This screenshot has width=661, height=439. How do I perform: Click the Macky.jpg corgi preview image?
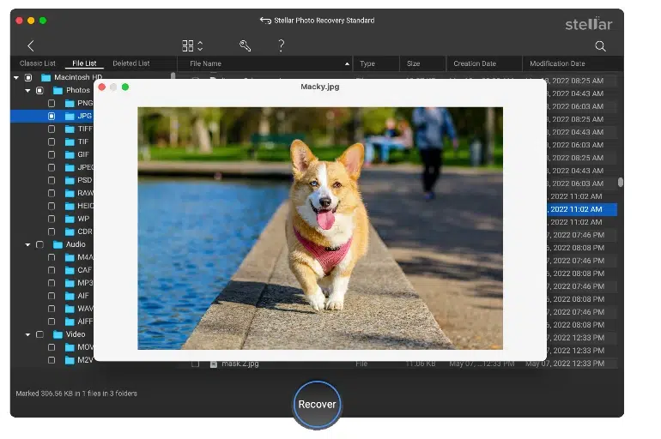point(320,228)
